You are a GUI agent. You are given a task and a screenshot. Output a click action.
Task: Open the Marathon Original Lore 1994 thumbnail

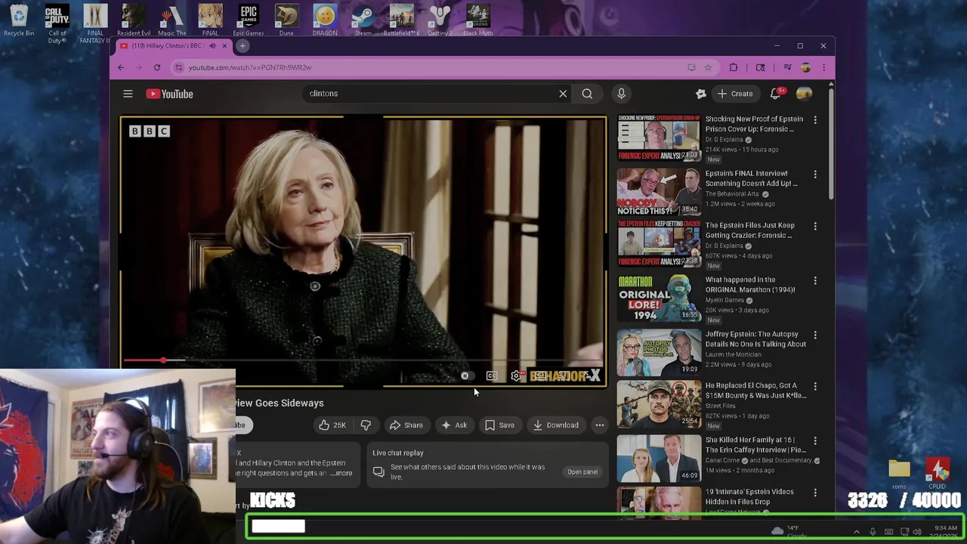click(659, 298)
